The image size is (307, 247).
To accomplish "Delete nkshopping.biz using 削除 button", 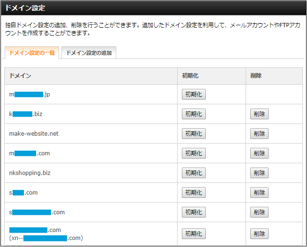I will click(x=259, y=173).
